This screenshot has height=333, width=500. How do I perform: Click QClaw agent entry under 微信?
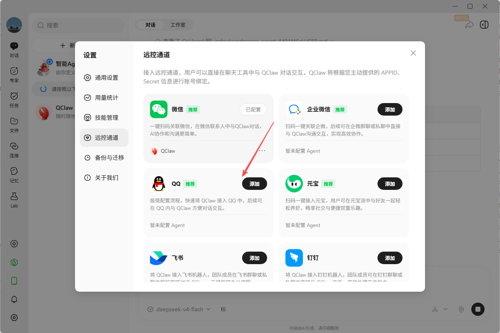(163, 151)
